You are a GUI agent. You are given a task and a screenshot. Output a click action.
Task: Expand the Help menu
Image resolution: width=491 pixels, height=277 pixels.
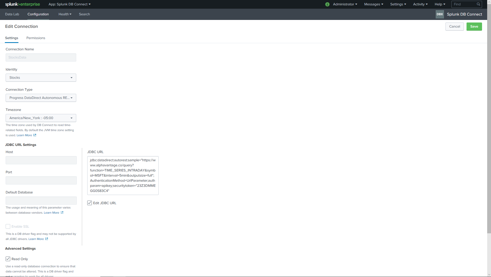coord(440,4)
